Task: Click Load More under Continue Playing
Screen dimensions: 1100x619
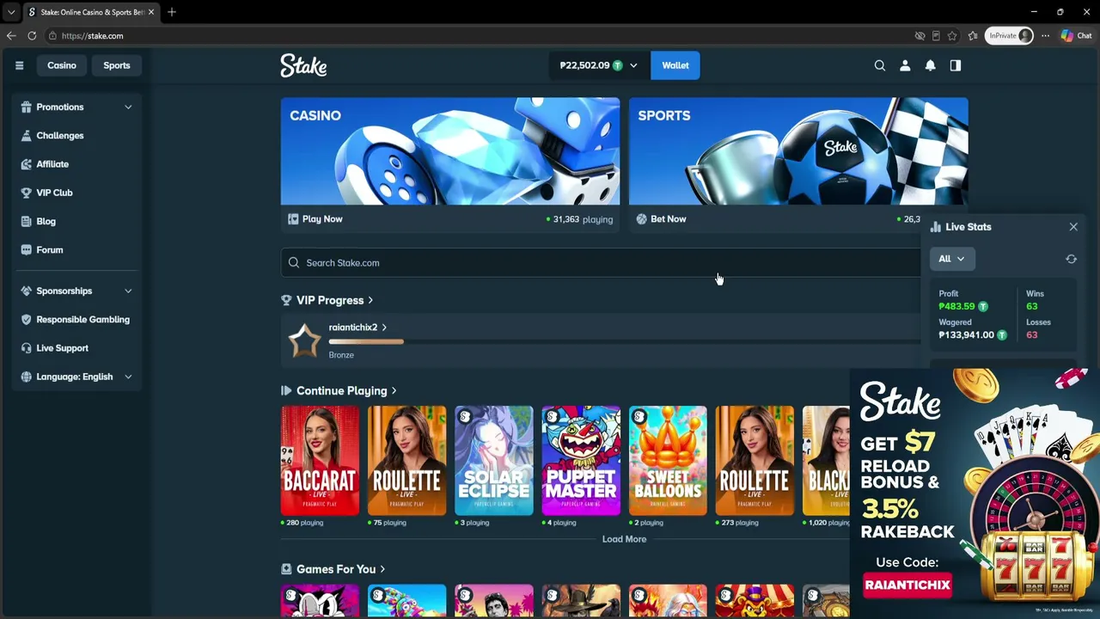Action: tap(624, 539)
